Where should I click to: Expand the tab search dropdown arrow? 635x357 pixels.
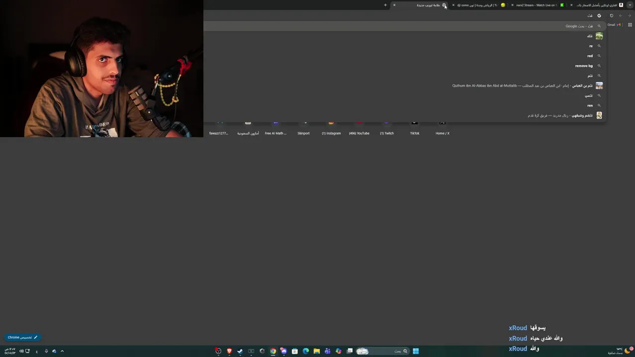(x=630, y=5)
